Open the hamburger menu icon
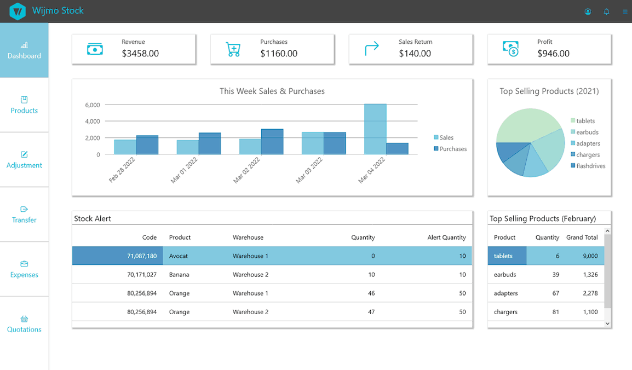Screen dimensions: 632x370 625,11
